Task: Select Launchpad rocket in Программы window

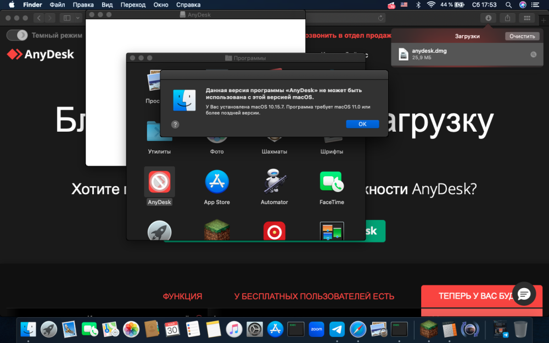Action: pyautogui.click(x=159, y=231)
